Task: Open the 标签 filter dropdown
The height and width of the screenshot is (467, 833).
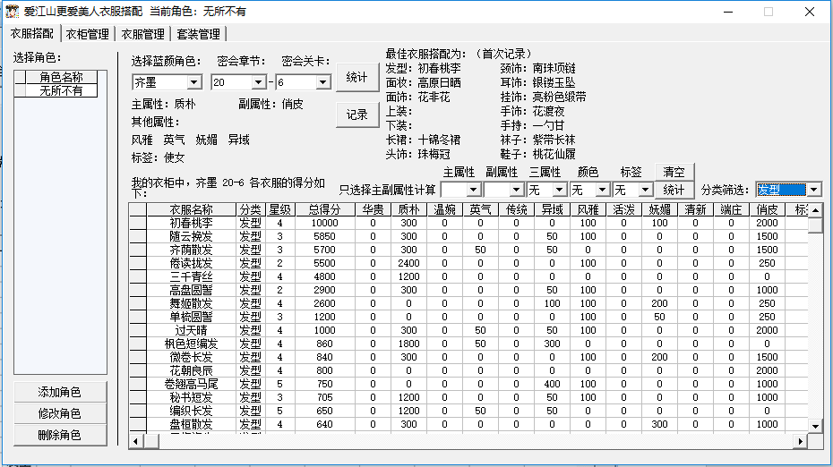Action: click(x=645, y=190)
